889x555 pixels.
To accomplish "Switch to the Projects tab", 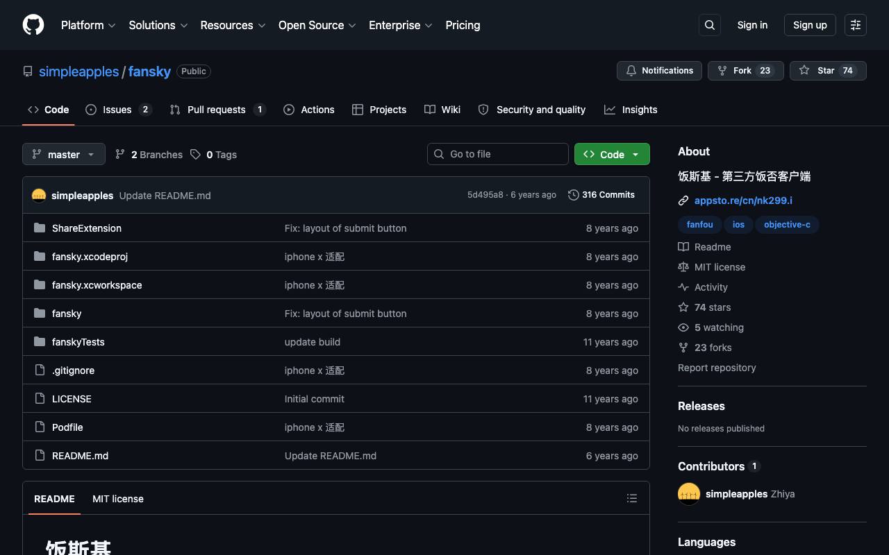I will (x=379, y=110).
